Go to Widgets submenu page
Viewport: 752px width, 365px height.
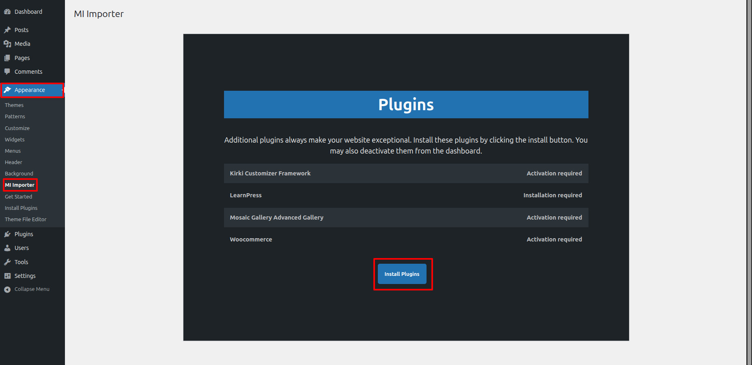click(x=15, y=139)
